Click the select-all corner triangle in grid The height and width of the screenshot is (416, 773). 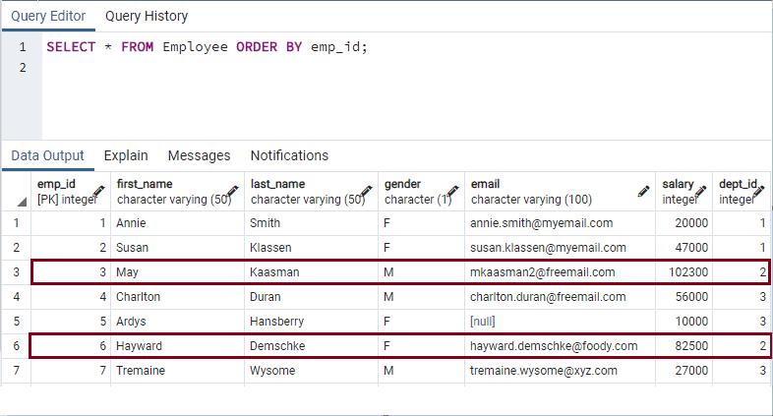(21, 201)
